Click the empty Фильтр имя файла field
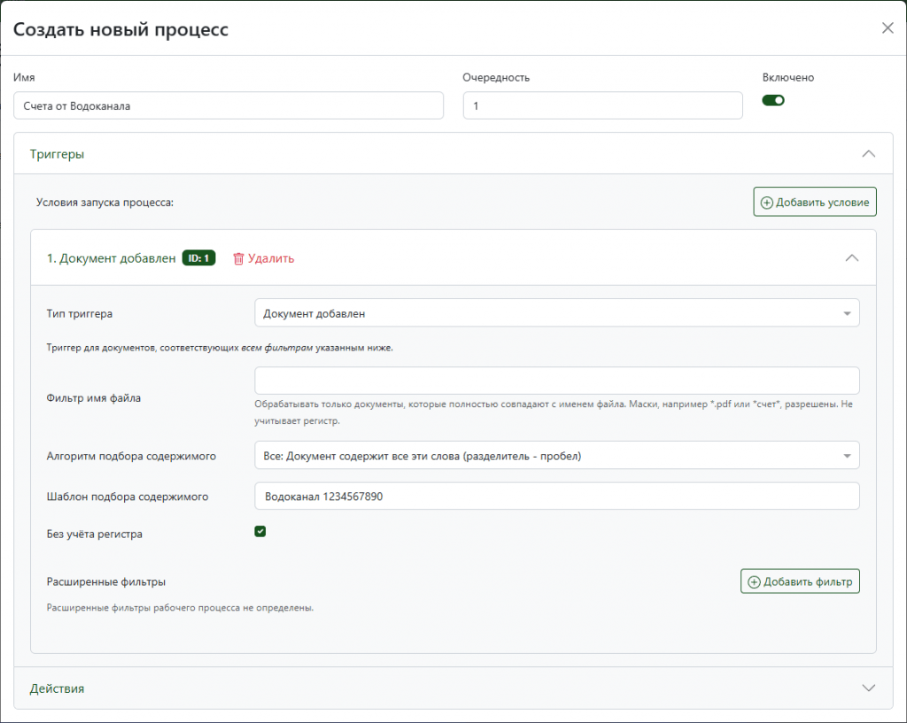The height and width of the screenshot is (723, 907). point(556,381)
